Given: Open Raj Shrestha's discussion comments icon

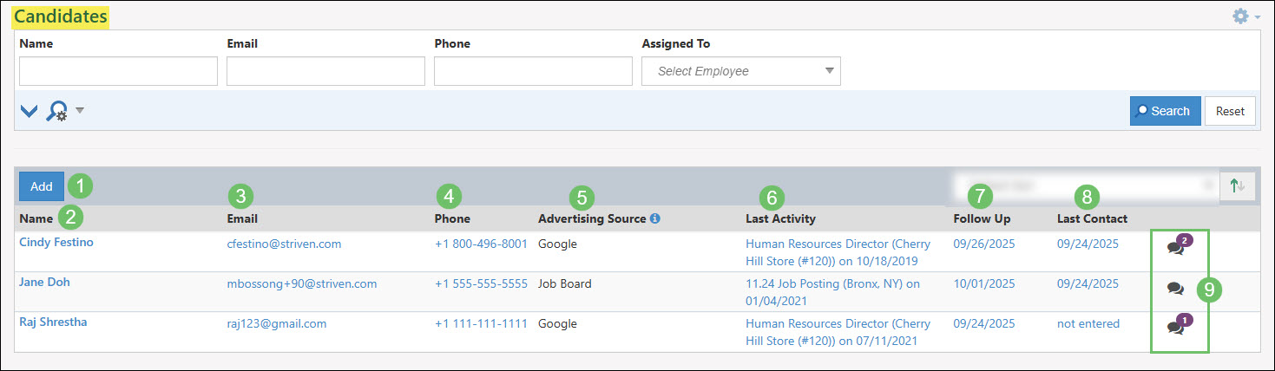Looking at the screenshot, I should point(1176,327).
